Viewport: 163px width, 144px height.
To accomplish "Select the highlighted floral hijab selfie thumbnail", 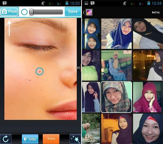I will click(x=116, y=97).
